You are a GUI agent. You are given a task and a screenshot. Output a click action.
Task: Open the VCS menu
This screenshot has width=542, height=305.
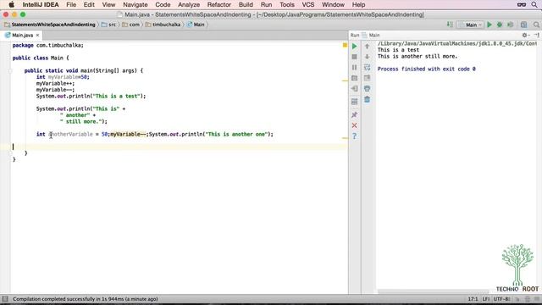pyautogui.click(x=308, y=5)
